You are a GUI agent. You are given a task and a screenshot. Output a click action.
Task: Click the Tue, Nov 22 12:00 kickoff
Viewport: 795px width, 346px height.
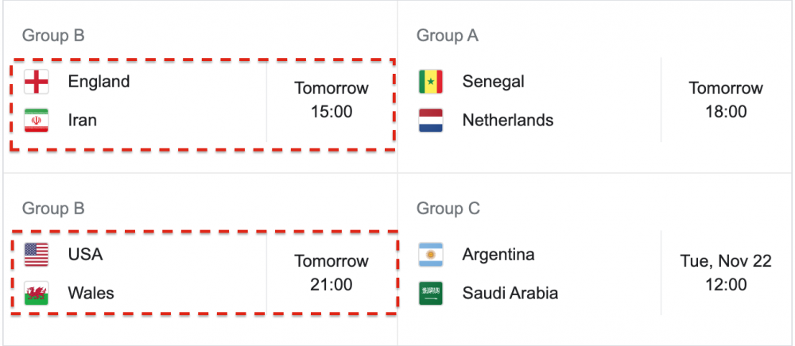coord(726,273)
